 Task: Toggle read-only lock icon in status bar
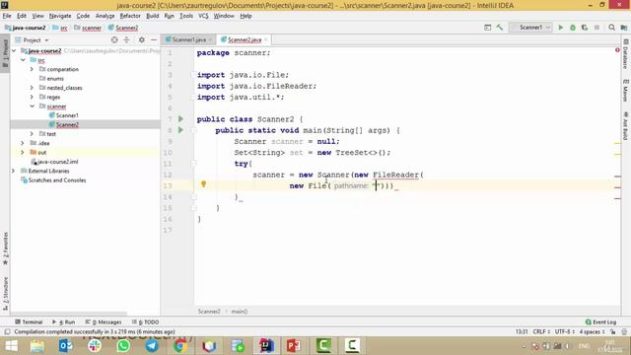point(612,332)
